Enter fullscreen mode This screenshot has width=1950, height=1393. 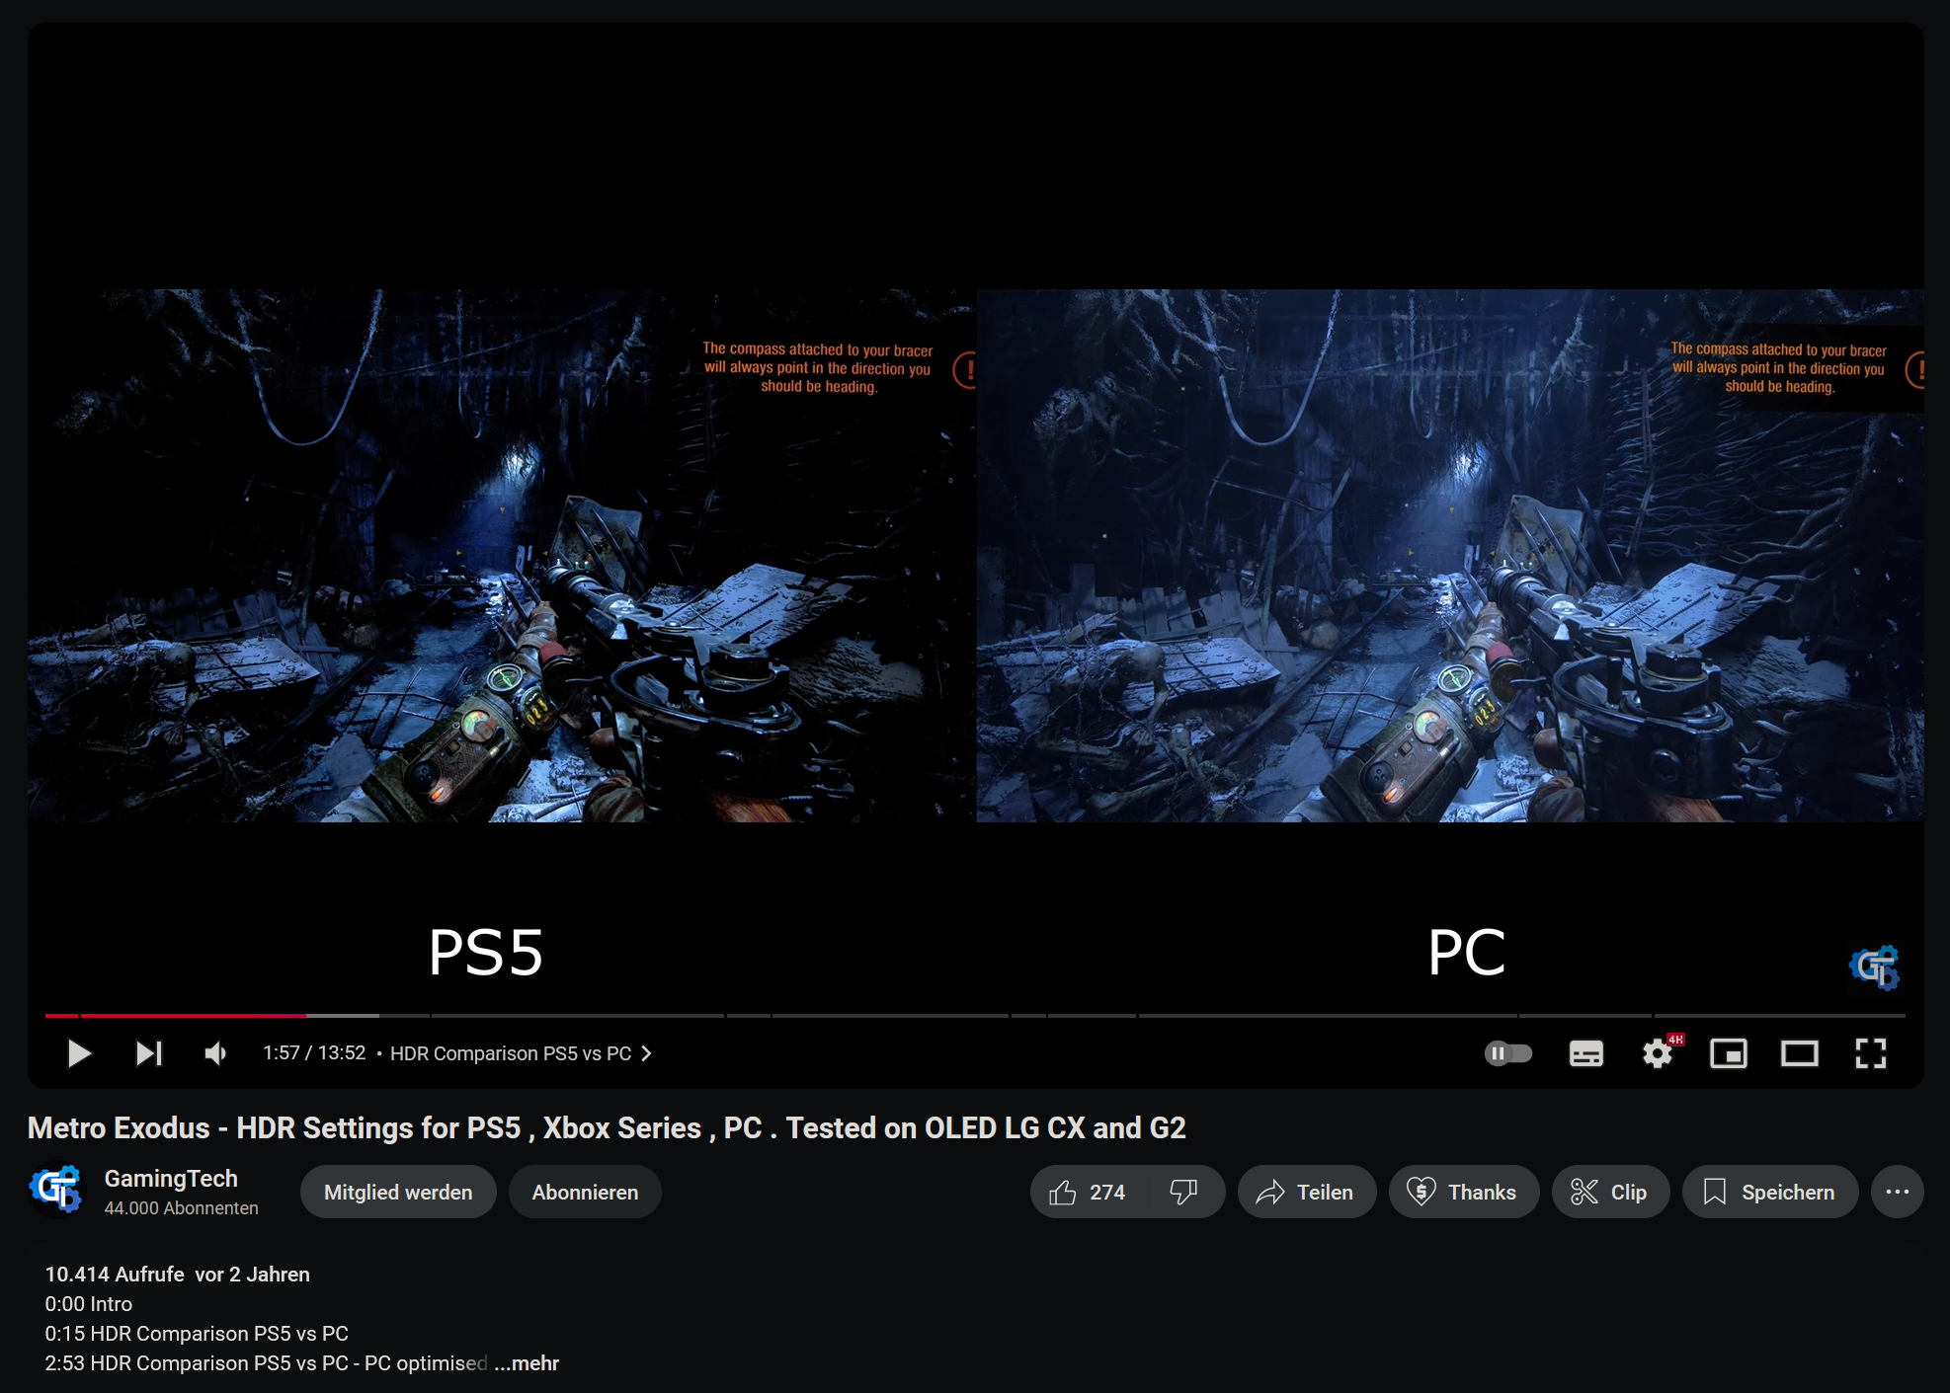[x=1870, y=1053]
